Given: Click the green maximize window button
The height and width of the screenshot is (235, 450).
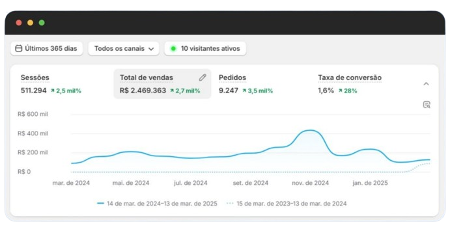Looking at the screenshot, I should [x=42, y=23].
